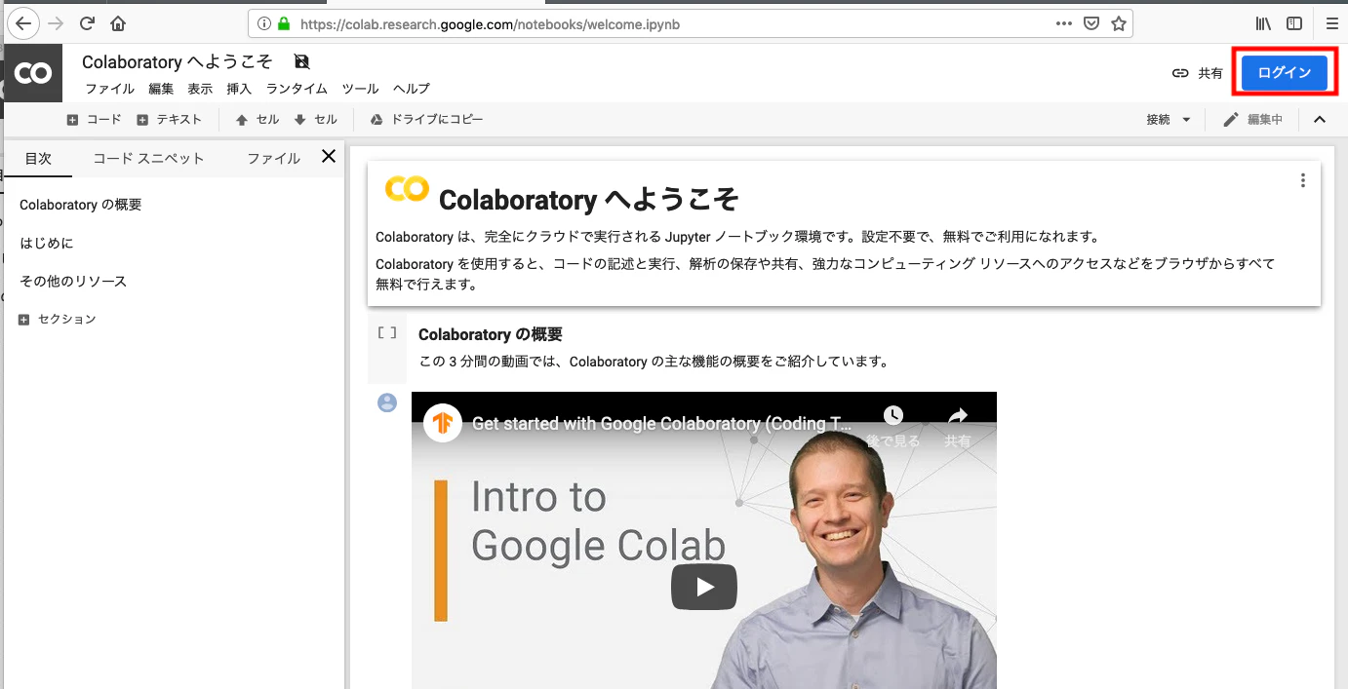This screenshot has width=1348, height=689.
Task: Click the Colab CO logo
Action: (x=33, y=73)
